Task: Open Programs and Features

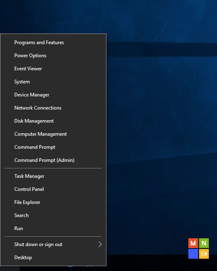Action: tap(53, 43)
